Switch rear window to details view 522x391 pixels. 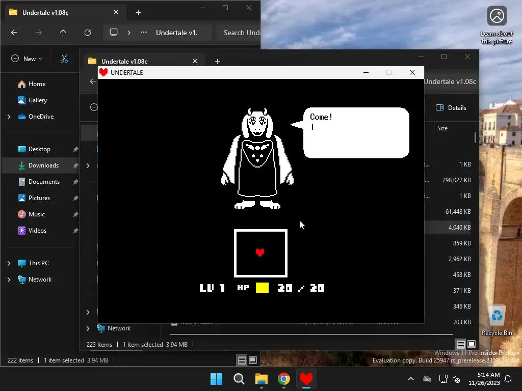click(x=242, y=360)
